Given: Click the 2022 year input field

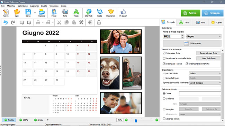Looking at the screenshot, I should pos(172,36).
